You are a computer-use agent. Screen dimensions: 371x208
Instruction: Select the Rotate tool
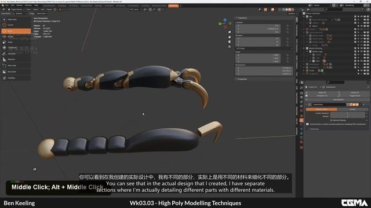coord(16,37)
